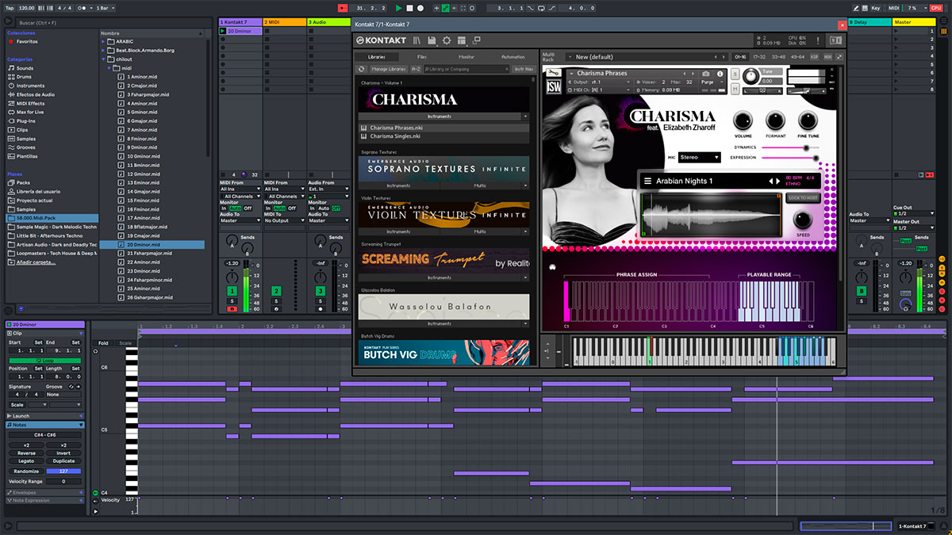Toggle the A-Z sort button in Kontakt
Screen dimensions: 952x535
[416, 69]
